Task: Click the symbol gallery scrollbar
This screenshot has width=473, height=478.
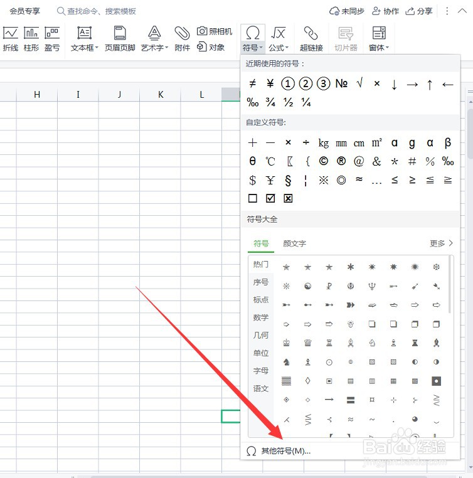Action: (x=450, y=285)
